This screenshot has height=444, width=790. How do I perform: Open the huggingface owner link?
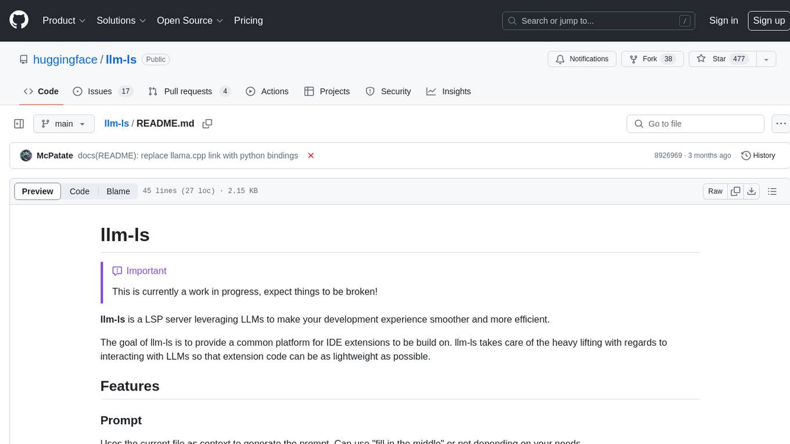[x=65, y=59]
